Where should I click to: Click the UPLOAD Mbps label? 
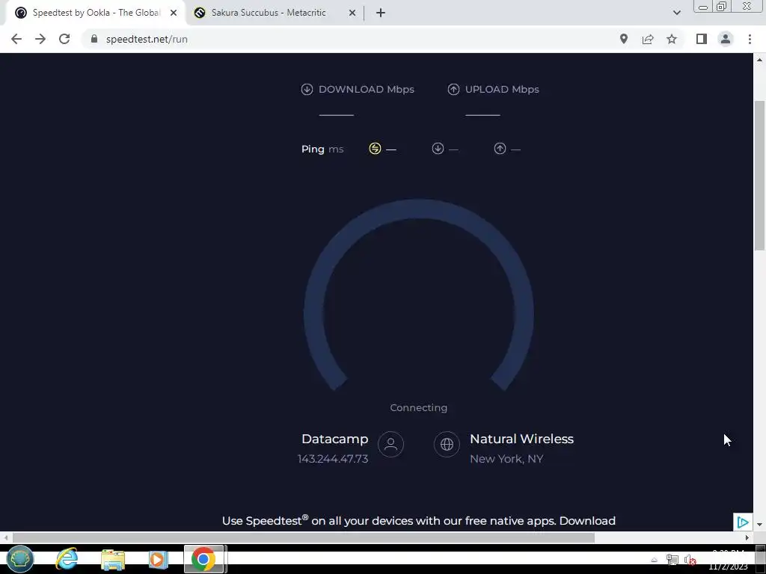502,90
